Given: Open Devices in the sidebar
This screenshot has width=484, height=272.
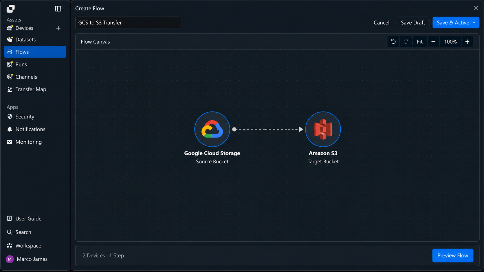Looking at the screenshot, I should [24, 28].
